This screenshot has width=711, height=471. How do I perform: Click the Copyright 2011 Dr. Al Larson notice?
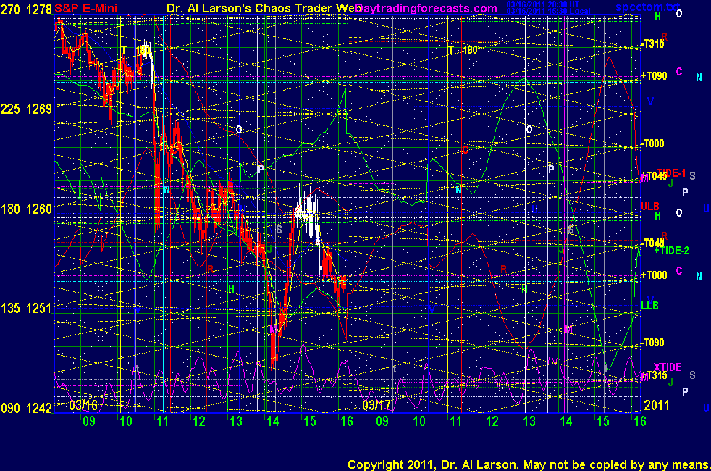click(528, 464)
